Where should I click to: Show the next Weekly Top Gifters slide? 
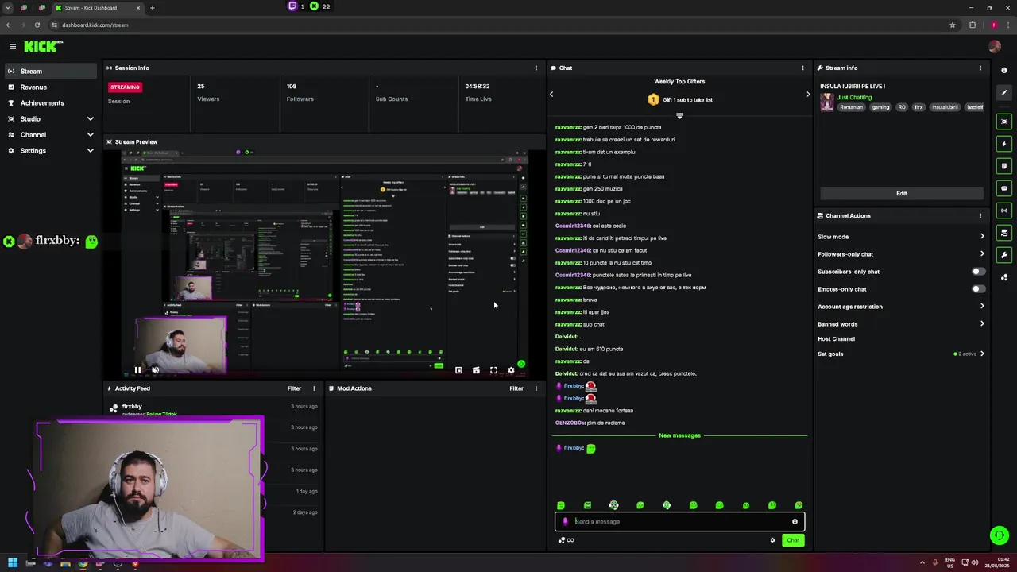tap(808, 94)
